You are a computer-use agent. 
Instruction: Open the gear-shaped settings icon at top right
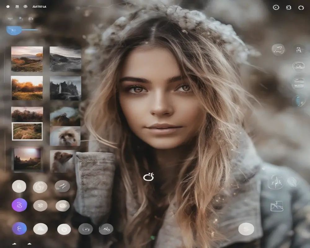[x=289, y=7]
